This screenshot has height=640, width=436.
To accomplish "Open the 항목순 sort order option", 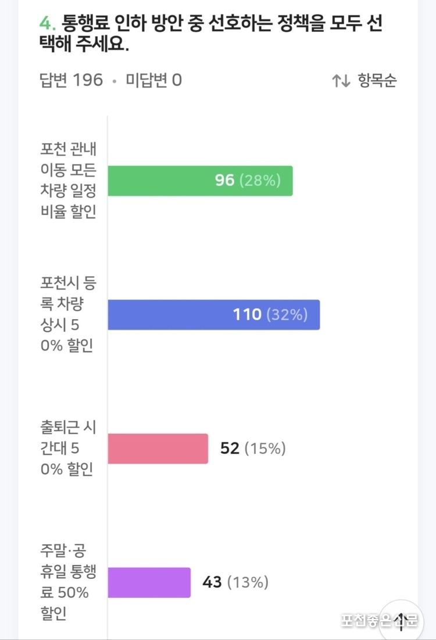I will [377, 80].
